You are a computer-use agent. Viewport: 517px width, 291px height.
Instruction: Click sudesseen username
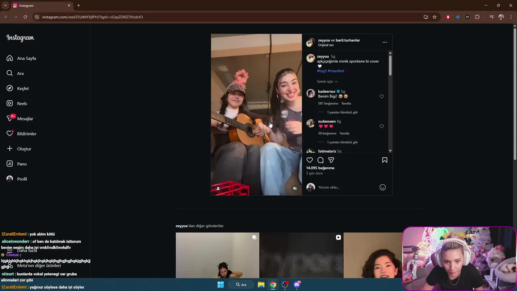point(327,122)
